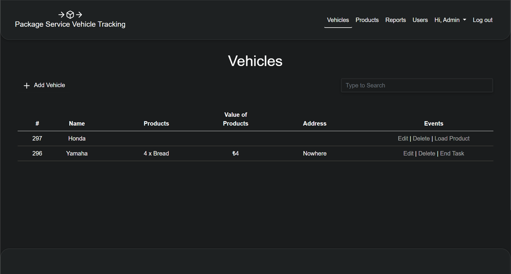
Task: Open the Users nav item
Action: point(420,20)
